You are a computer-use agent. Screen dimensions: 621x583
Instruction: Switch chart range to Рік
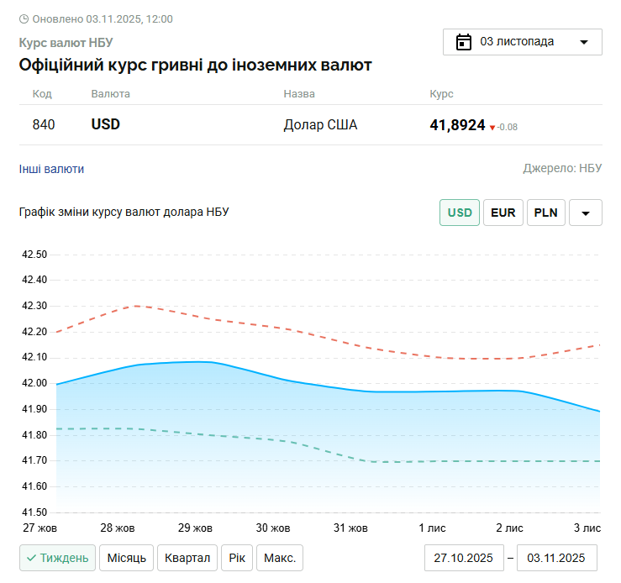pos(237,558)
